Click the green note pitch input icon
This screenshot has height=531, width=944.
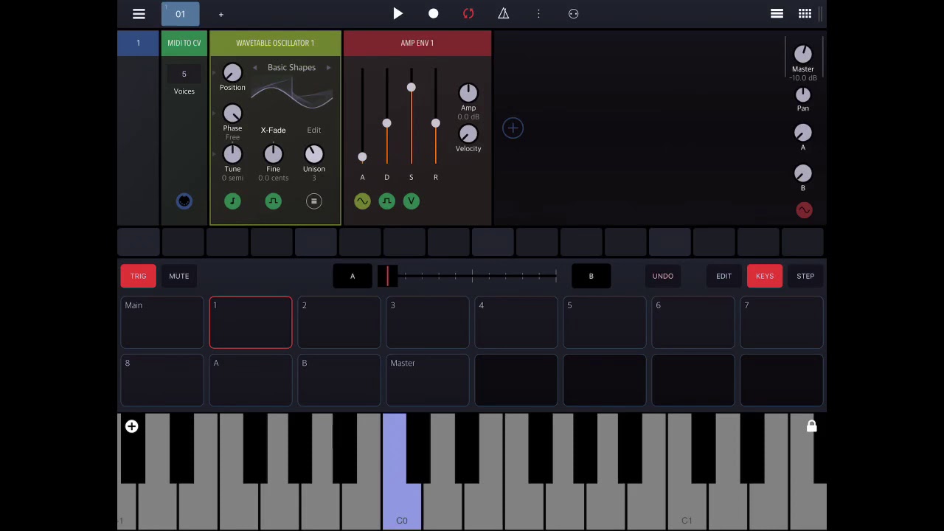[232, 201]
